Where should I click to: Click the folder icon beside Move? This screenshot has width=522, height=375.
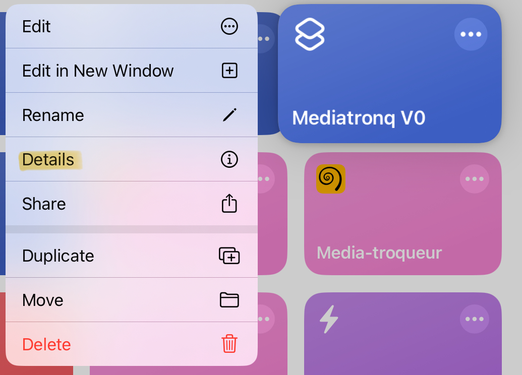229,300
